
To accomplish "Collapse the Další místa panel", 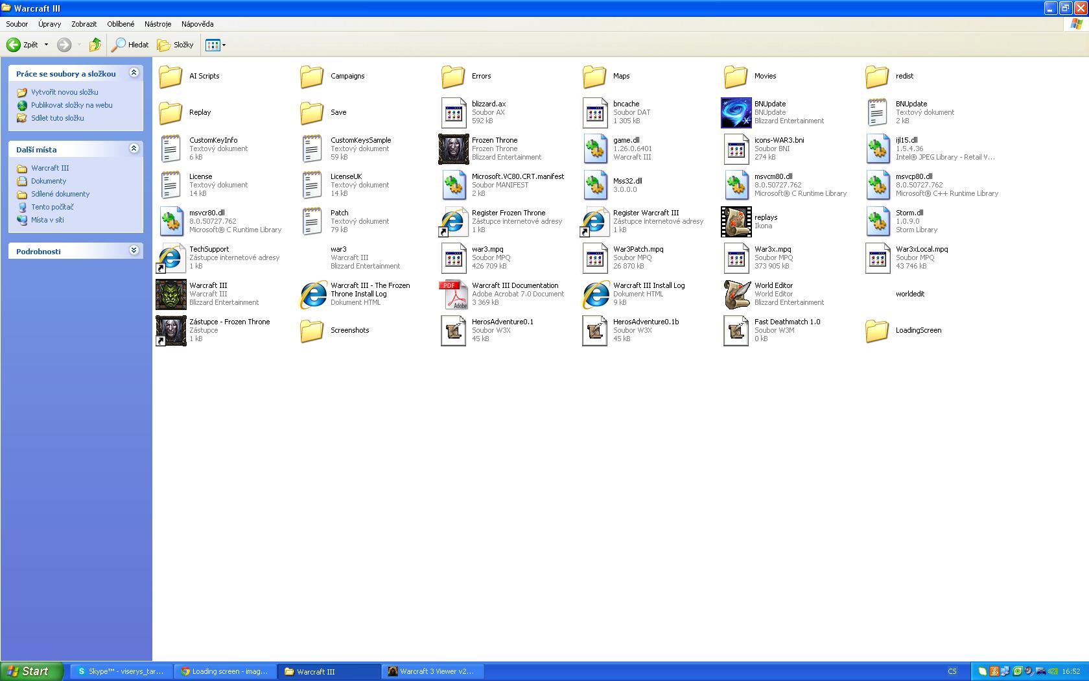I will click(x=134, y=149).
